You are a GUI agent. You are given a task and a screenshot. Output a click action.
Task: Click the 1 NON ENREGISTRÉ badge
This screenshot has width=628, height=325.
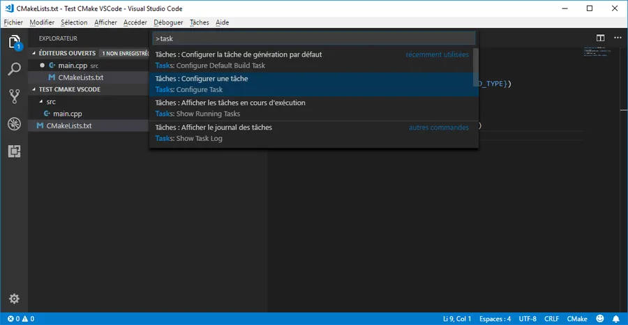point(124,53)
